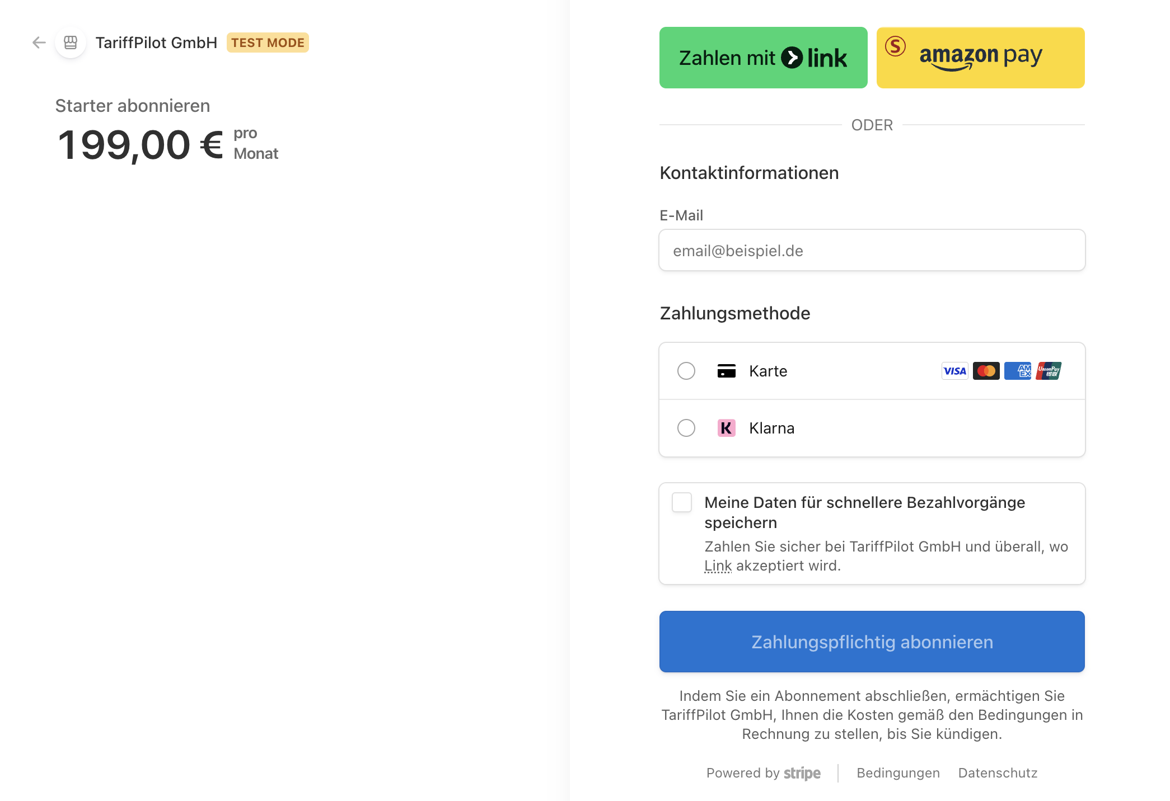Click the back arrow to return
The height and width of the screenshot is (801, 1170).
(x=38, y=42)
